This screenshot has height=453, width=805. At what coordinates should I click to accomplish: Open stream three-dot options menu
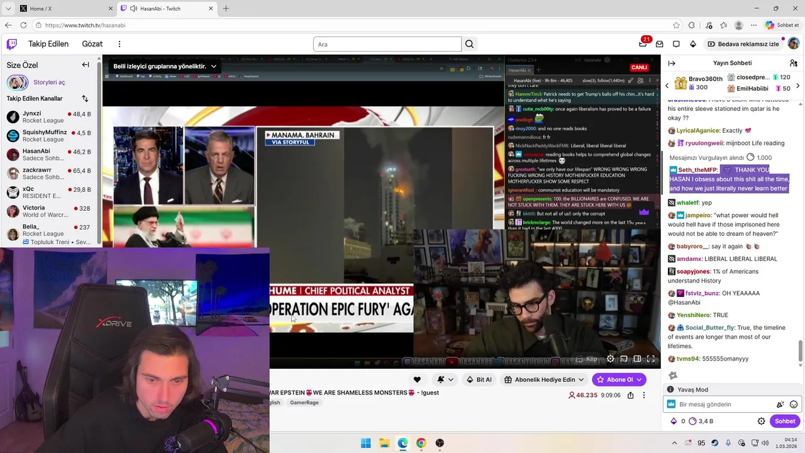pos(643,395)
